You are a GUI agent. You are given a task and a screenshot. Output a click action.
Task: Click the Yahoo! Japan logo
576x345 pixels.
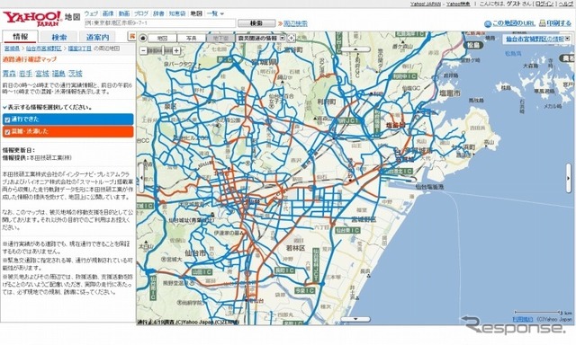[32, 18]
